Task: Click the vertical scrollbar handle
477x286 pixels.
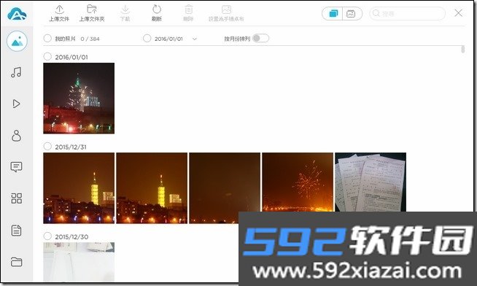Action: (462, 50)
